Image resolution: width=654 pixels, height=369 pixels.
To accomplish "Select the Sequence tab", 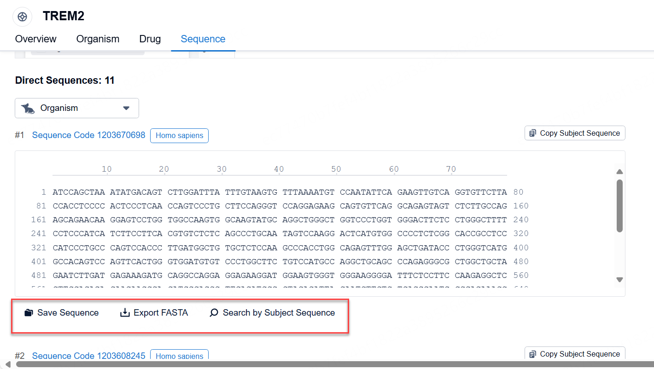I will tap(203, 39).
